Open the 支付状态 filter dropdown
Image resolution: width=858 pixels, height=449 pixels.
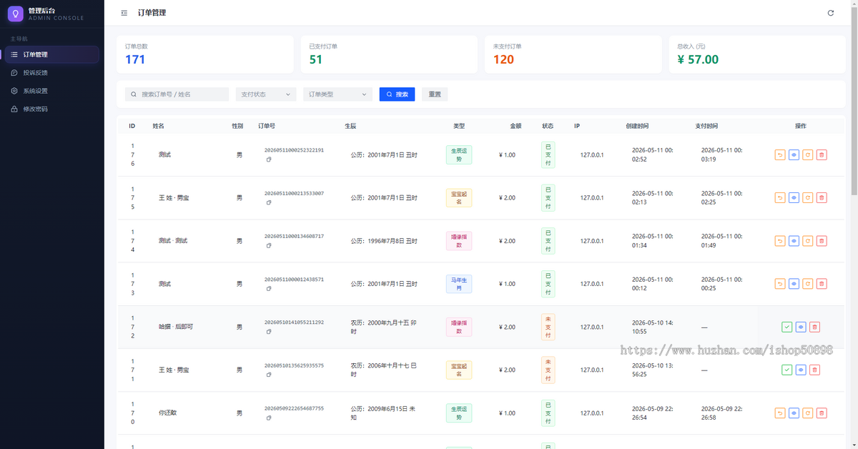266,94
